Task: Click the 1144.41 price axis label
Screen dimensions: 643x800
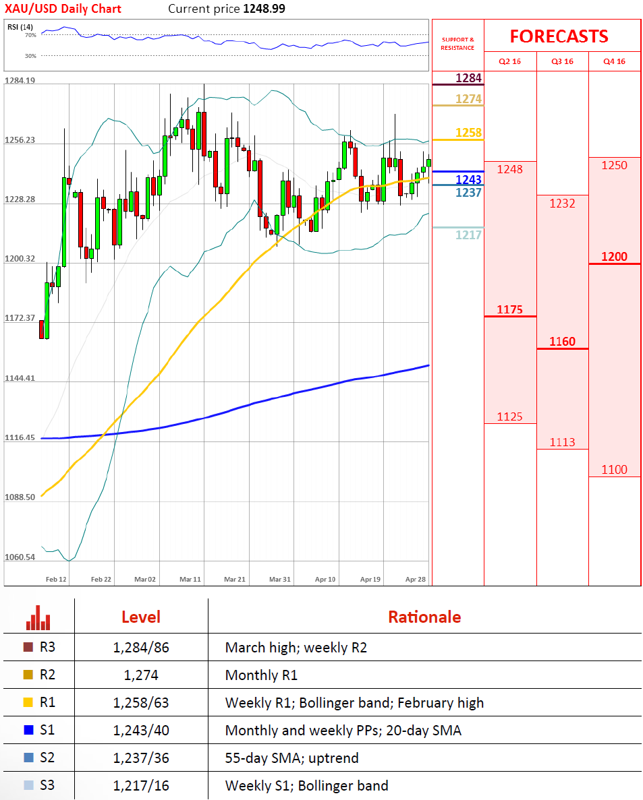Action: coord(20,378)
